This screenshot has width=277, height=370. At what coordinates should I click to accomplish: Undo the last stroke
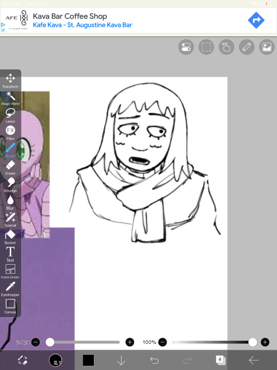click(x=154, y=360)
